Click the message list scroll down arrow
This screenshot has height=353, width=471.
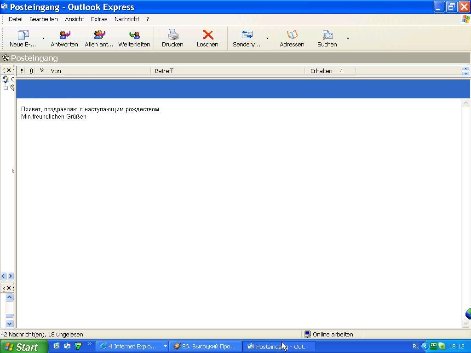(x=465, y=73)
